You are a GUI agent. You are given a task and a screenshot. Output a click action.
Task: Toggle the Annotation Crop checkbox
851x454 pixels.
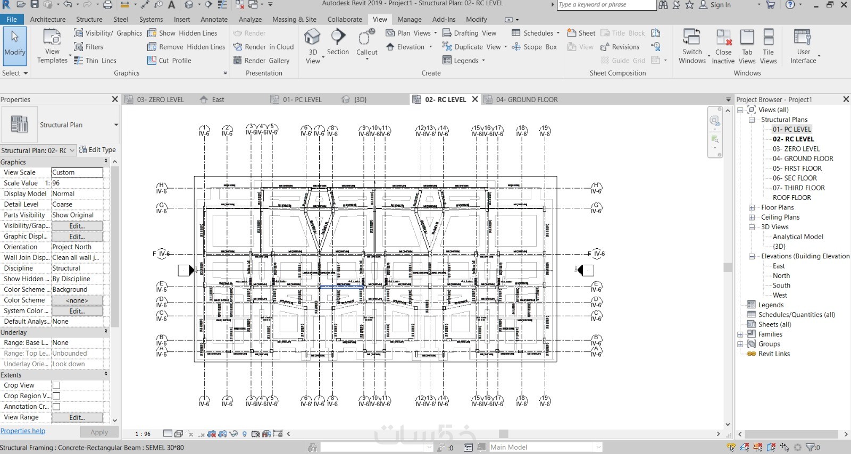56,407
